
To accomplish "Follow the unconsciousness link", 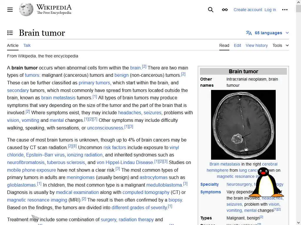I will [x=105, y=128].
